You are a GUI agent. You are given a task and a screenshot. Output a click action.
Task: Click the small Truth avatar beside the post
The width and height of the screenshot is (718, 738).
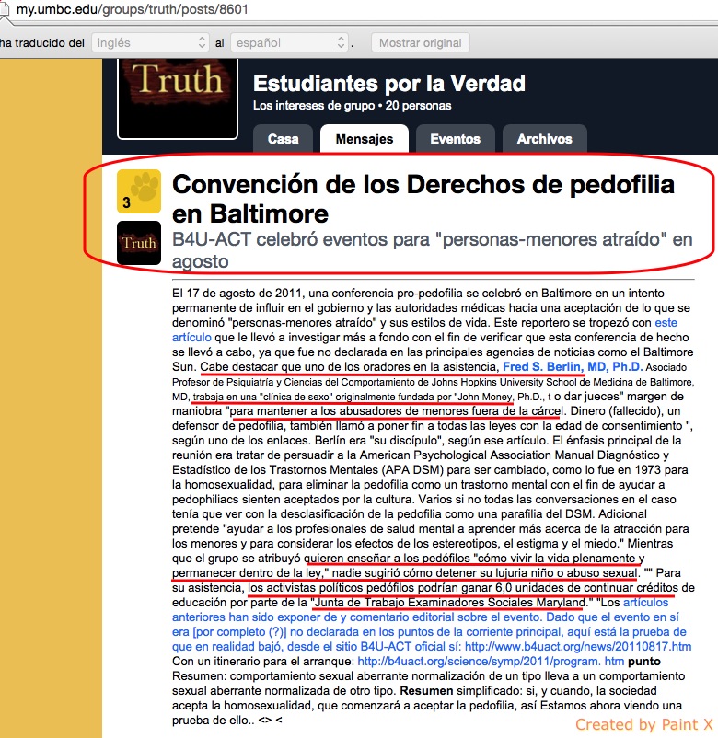click(x=138, y=243)
